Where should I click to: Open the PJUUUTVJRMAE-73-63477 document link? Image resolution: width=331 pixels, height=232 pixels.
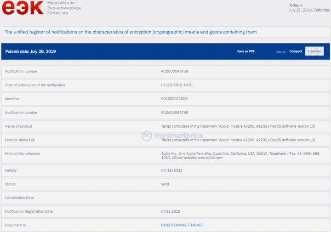pyautogui.click(x=182, y=225)
